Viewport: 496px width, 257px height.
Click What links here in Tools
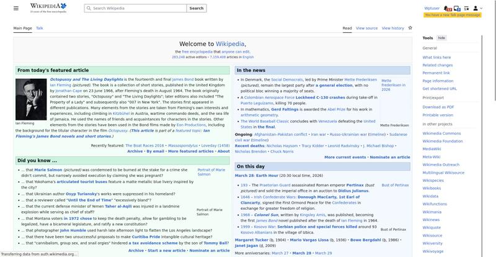coord(436,57)
